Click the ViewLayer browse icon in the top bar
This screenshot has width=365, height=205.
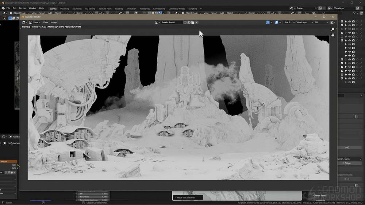(330, 8)
